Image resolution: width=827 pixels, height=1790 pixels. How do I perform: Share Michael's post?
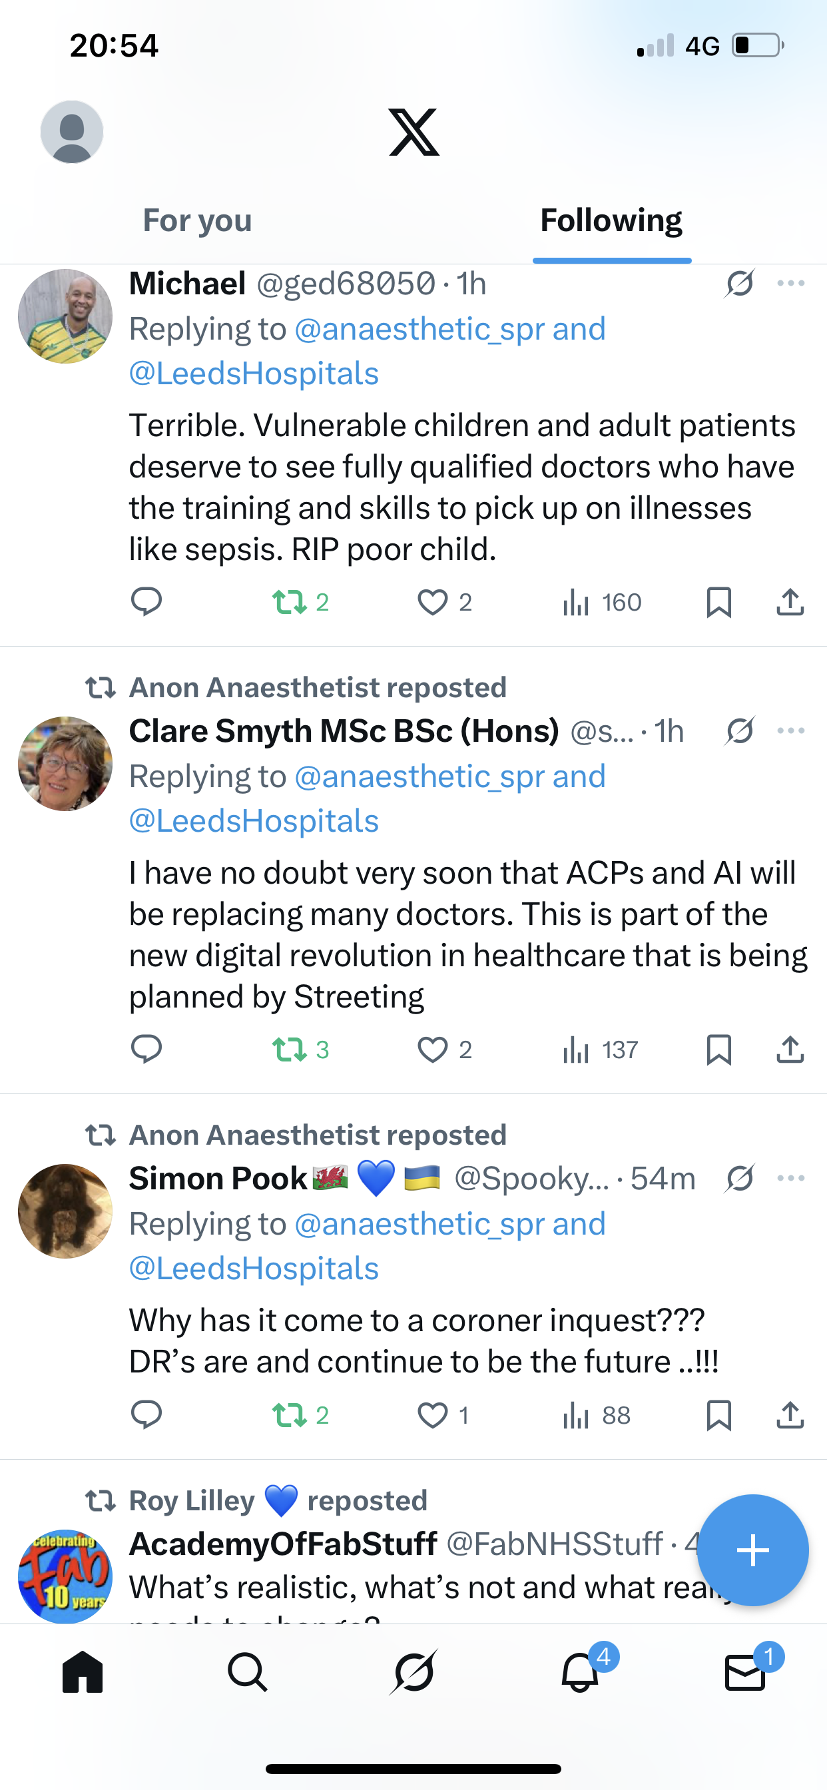click(x=790, y=603)
